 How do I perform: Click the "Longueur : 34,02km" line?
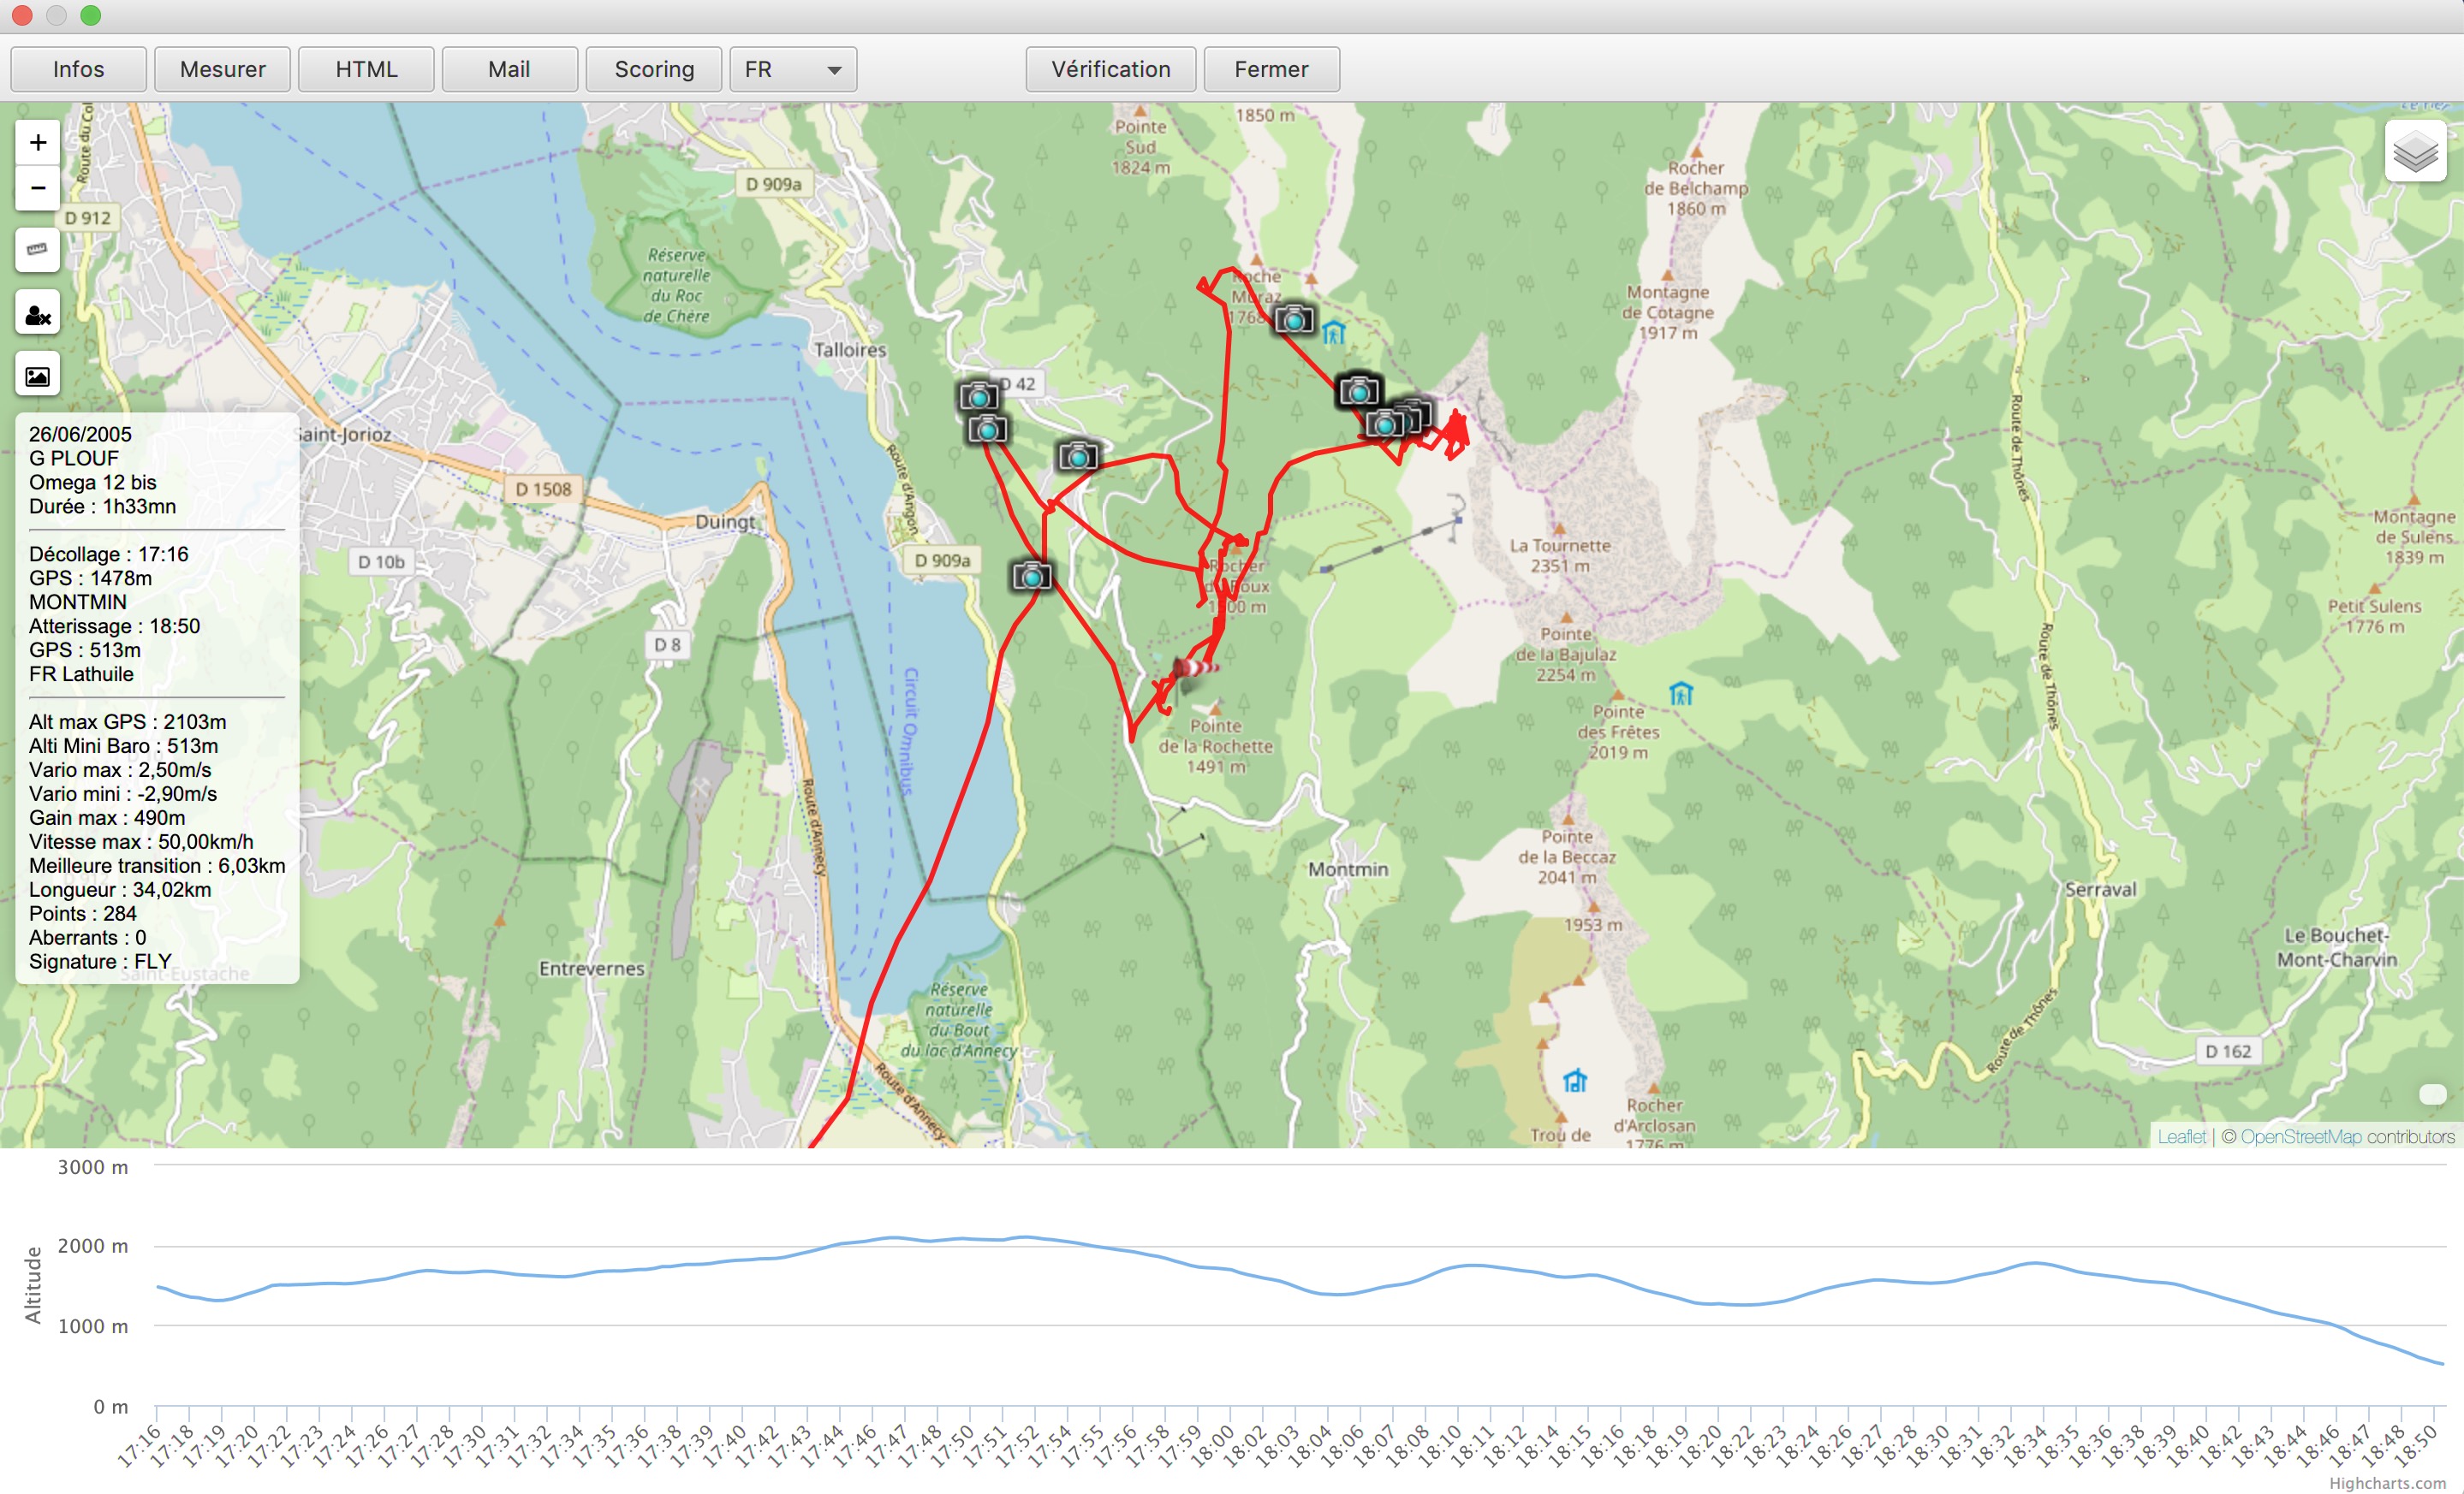point(120,889)
